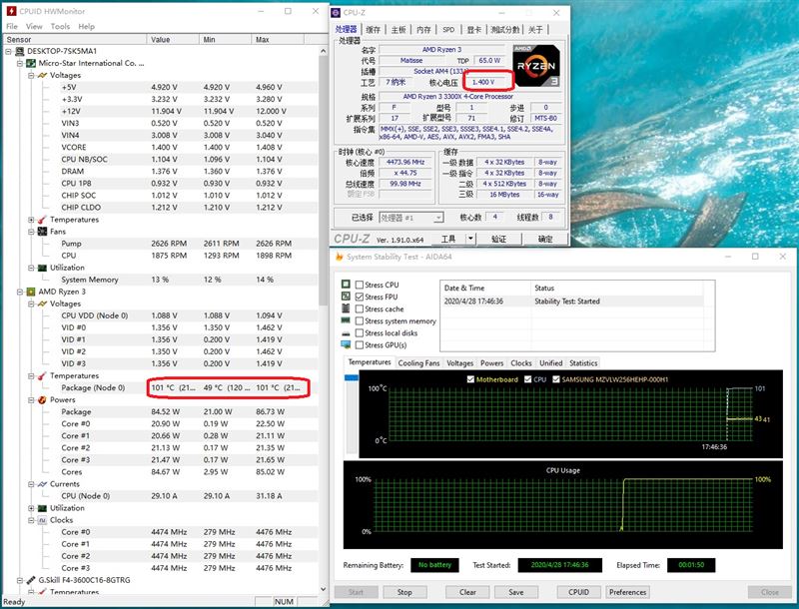Click the Temperatures thermometer icon under AMD Ryzen 3
This screenshot has width=799, height=609.
point(40,376)
